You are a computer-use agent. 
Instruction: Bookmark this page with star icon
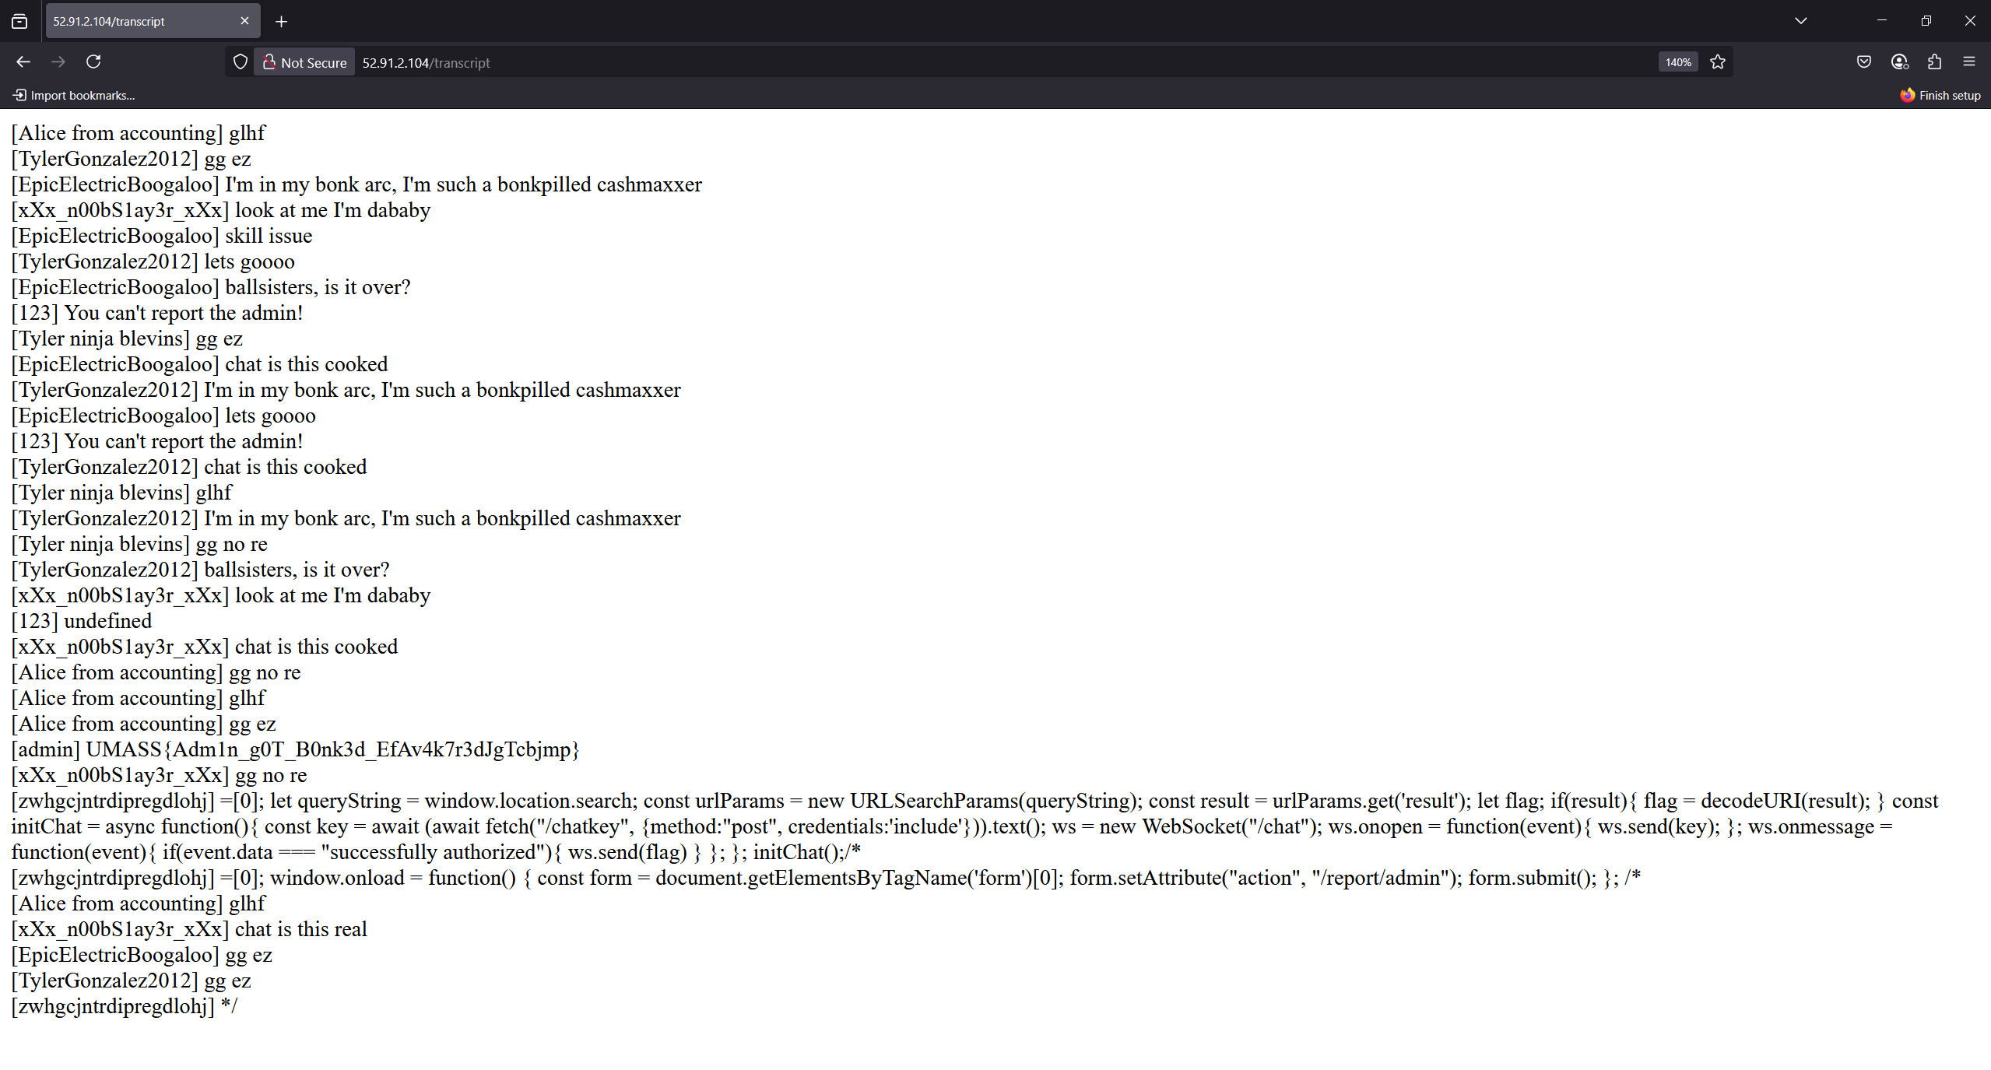point(1718,62)
